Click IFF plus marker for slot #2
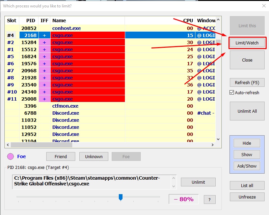The height and width of the screenshot is (215, 269). click(45, 42)
